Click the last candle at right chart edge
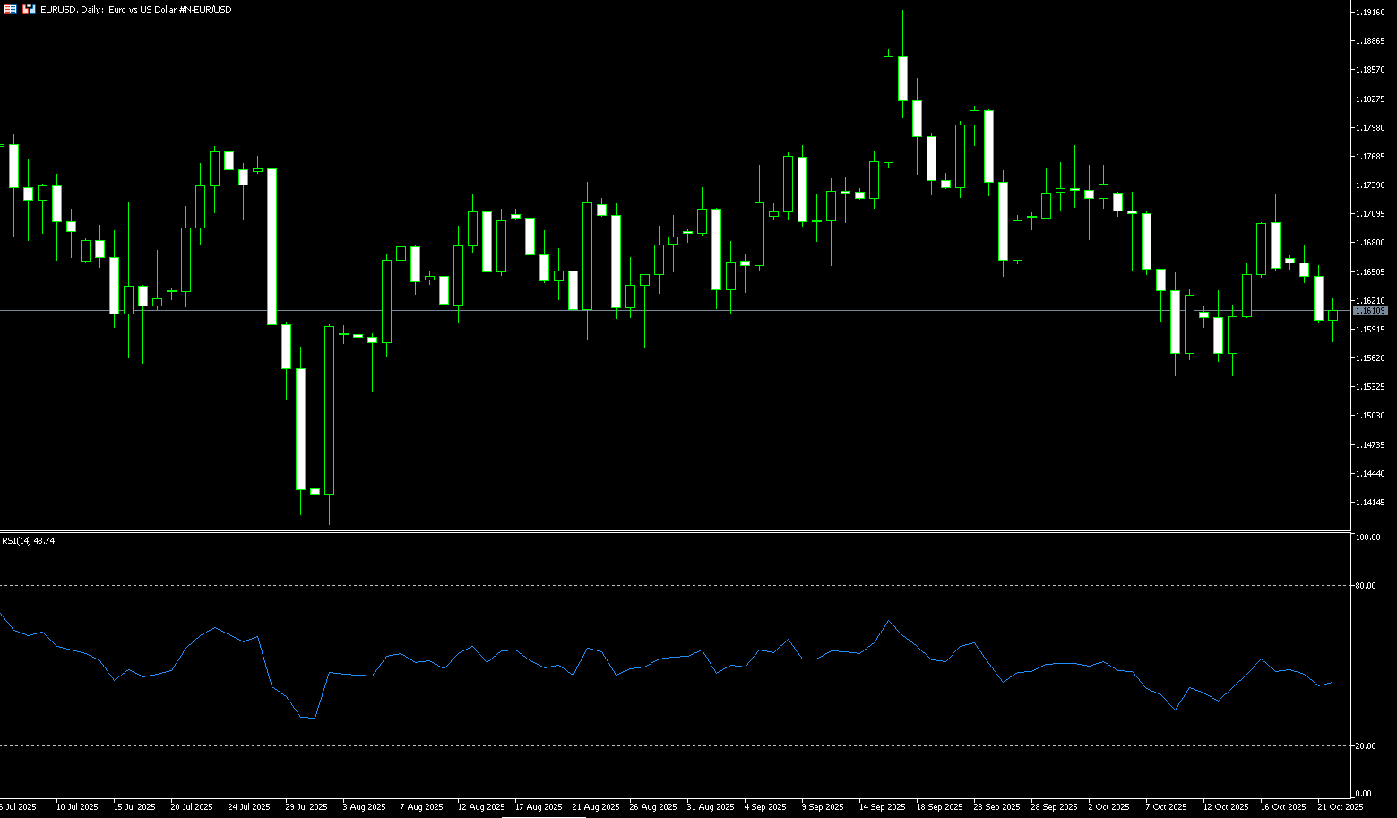 tap(1332, 314)
